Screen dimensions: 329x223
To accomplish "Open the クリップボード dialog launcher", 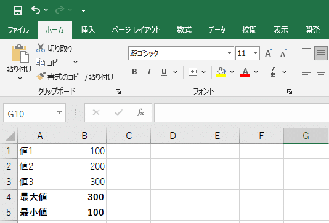I will (x=118, y=92).
